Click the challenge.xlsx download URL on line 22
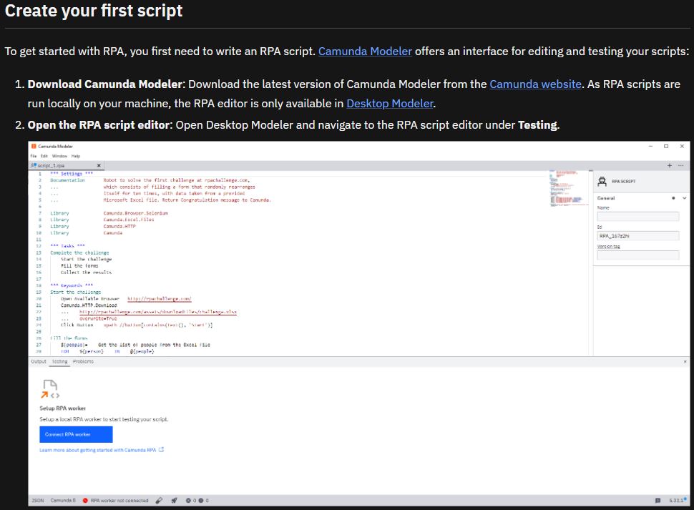This screenshot has height=510, width=694. pyautogui.click(x=158, y=312)
